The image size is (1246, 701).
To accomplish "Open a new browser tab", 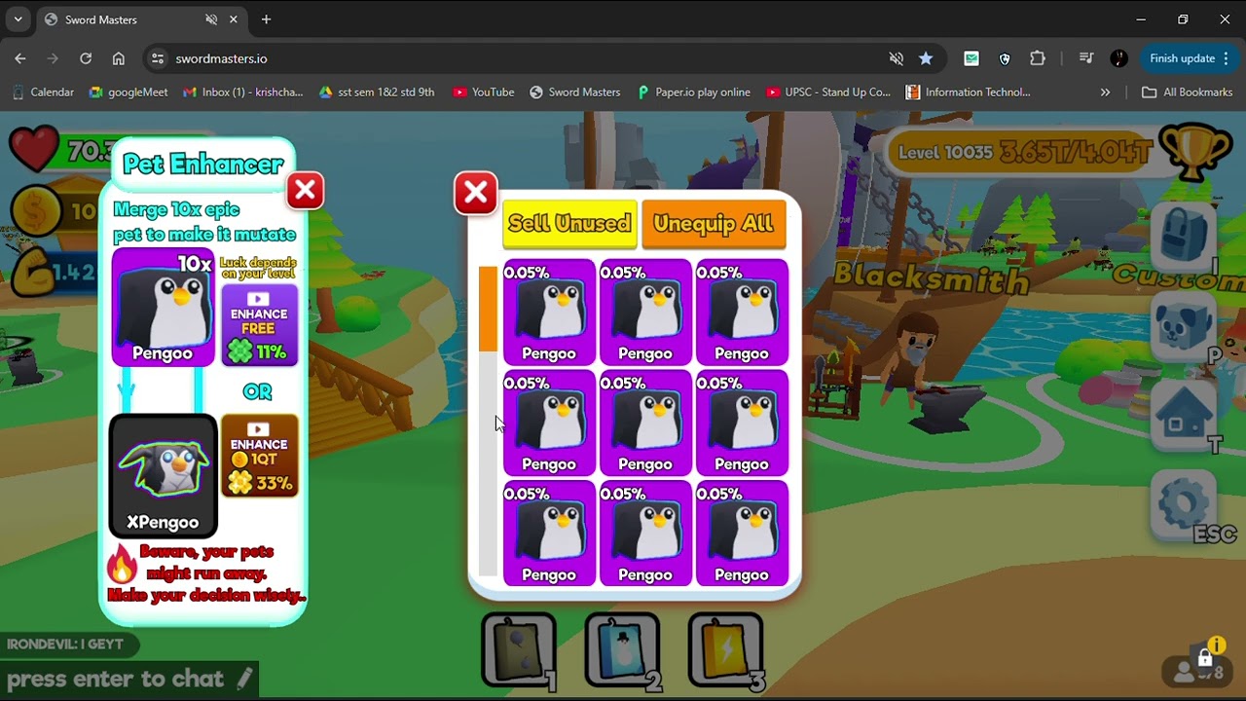I will (266, 19).
